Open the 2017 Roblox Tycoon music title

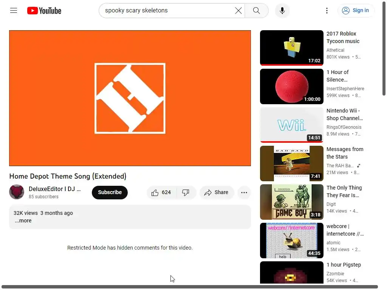(x=343, y=37)
